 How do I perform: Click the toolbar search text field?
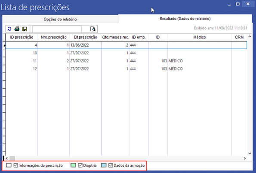(x=57, y=29)
